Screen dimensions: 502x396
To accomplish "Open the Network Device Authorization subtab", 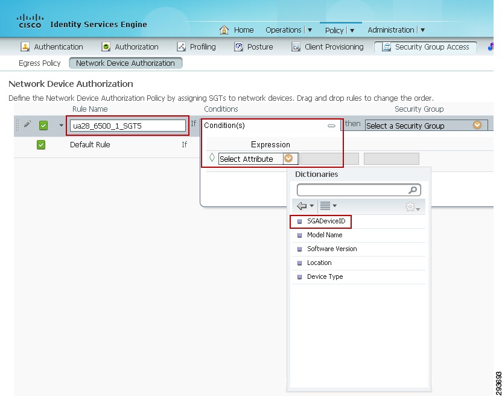I will (125, 63).
